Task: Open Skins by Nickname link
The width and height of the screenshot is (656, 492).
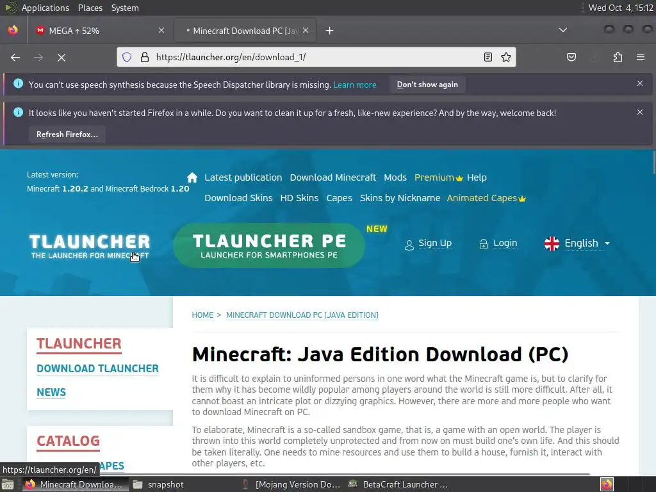Action: click(x=400, y=198)
